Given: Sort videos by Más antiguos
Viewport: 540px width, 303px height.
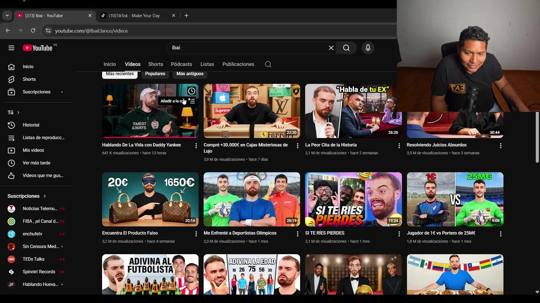Looking at the screenshot, I should coord(190,74).
